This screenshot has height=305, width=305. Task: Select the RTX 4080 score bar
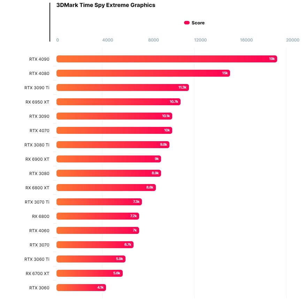click(x=143, y=73)
